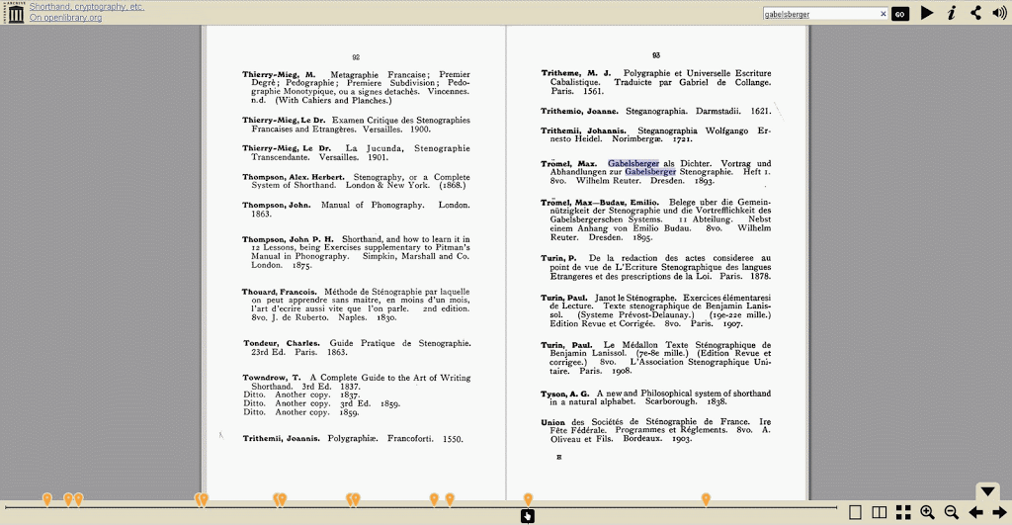Image resolution: width=1012 pixels, height=525 pixels.
Task: Open the 'Shorthand, cryptography, etc.' title link
Action: pos(86,6)
